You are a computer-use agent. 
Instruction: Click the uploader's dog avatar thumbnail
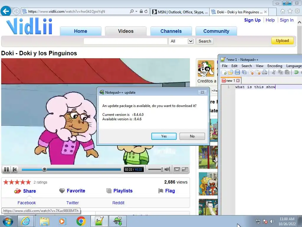[x=206, y=68]
